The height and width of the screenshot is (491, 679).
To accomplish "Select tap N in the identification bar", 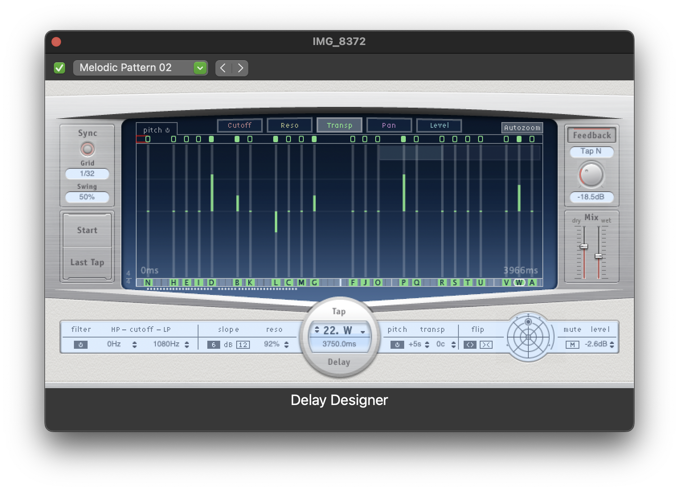I will pos(148,282).
